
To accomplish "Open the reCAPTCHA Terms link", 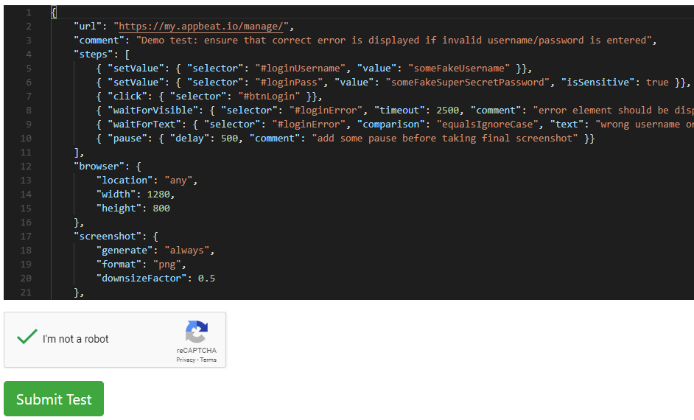I will tap(208, 360).
